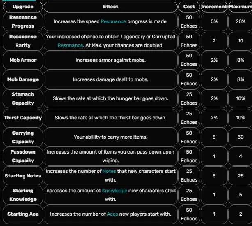Viewport: 252px width, 226px height.
Task: Select the Mob Damage upgrade cell
Action: pyautogui.click(x=23, y=79)
